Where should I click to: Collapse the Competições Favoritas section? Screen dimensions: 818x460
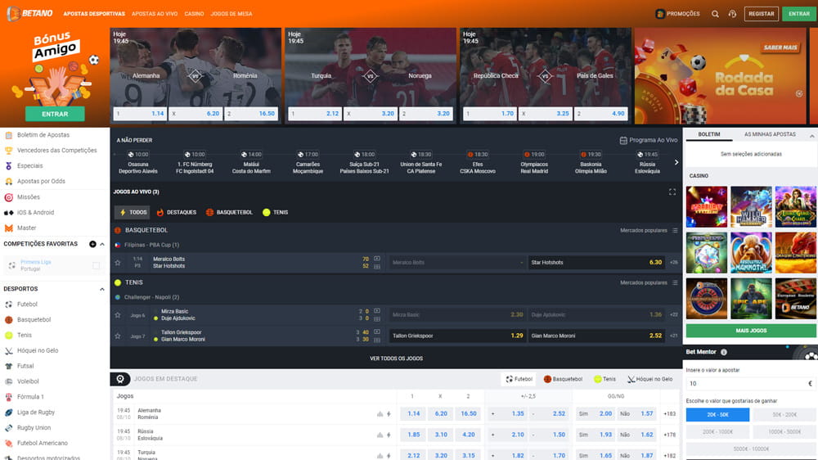[102, 245]
